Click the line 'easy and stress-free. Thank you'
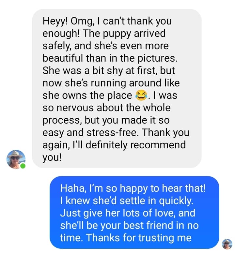The height and width of the screenshot is (253, 235). coord(116,133)
